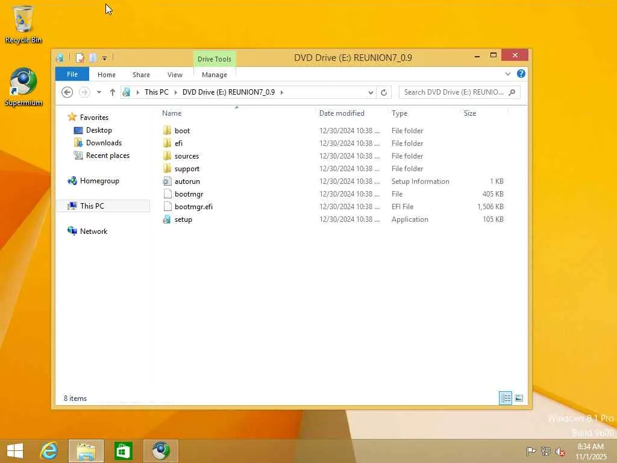Screen dimensions: 617x463
Task: Sort by Date modified column header
Action: click(342, 113)
